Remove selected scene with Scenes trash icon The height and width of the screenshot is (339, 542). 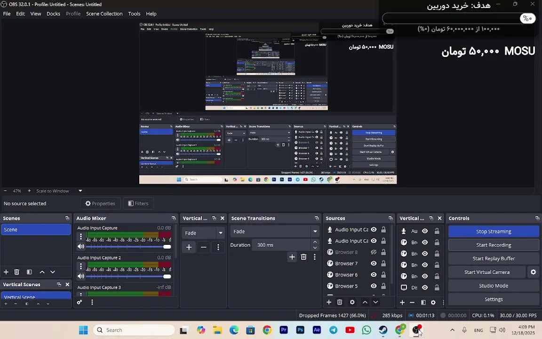[16, 272]
